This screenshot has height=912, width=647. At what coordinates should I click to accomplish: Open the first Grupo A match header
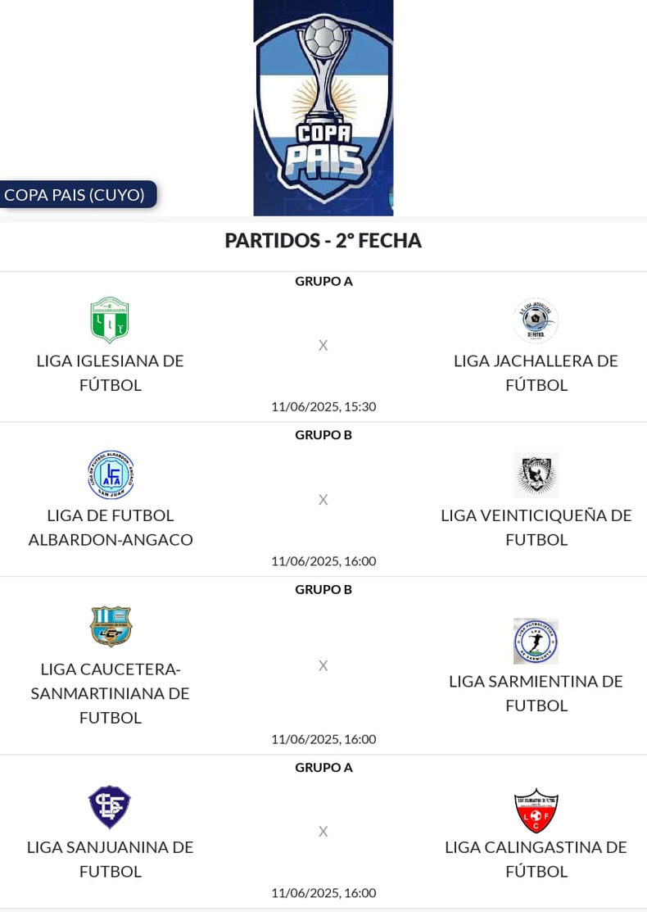[x=323, y=282]
